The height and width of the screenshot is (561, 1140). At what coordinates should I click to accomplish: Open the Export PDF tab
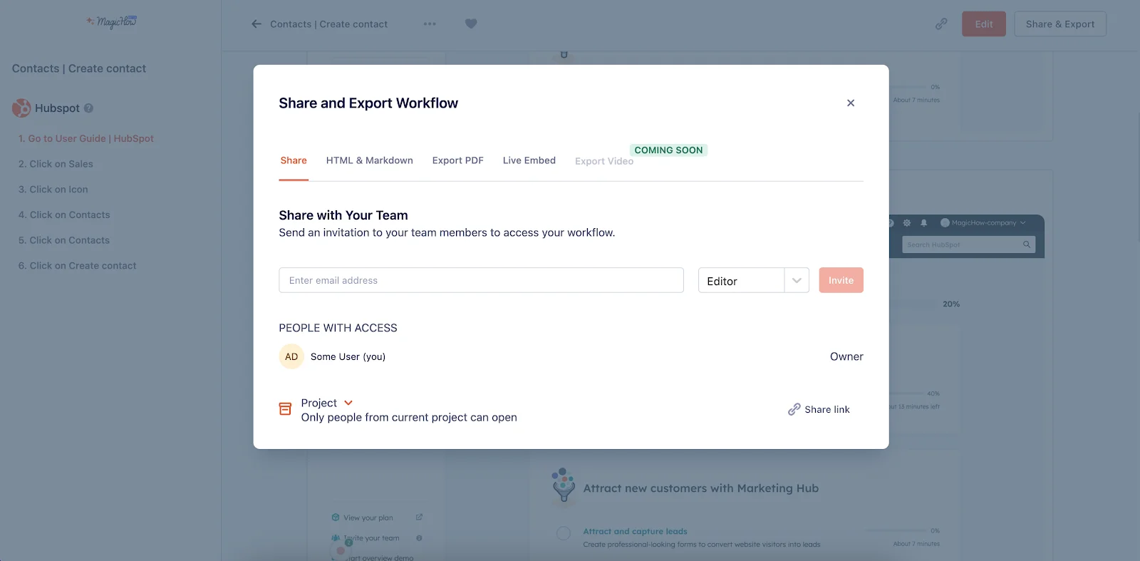[x=457, y=160]
